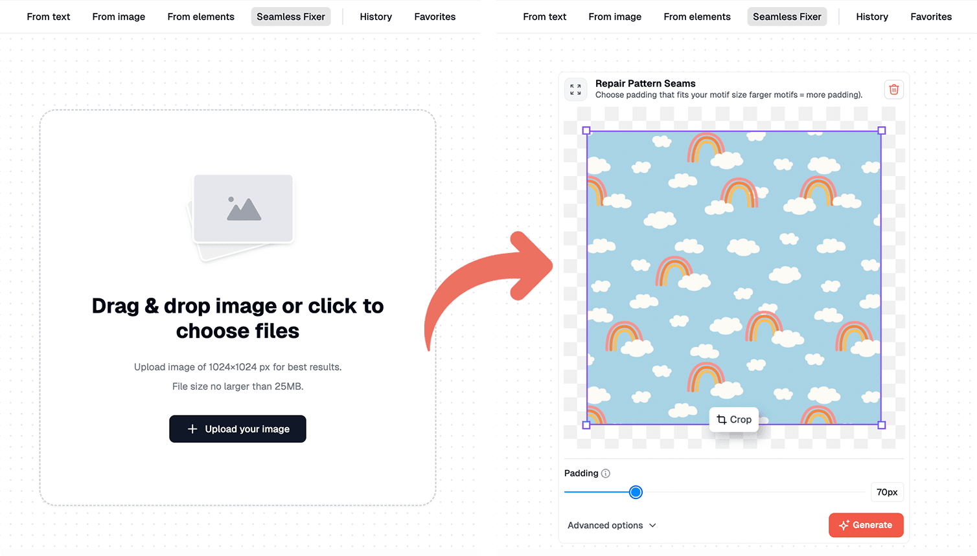Viewport: 977px width, 556px height.
Task: Click the image placeholder icon in the upload area
Action: [x=244, y=208]
